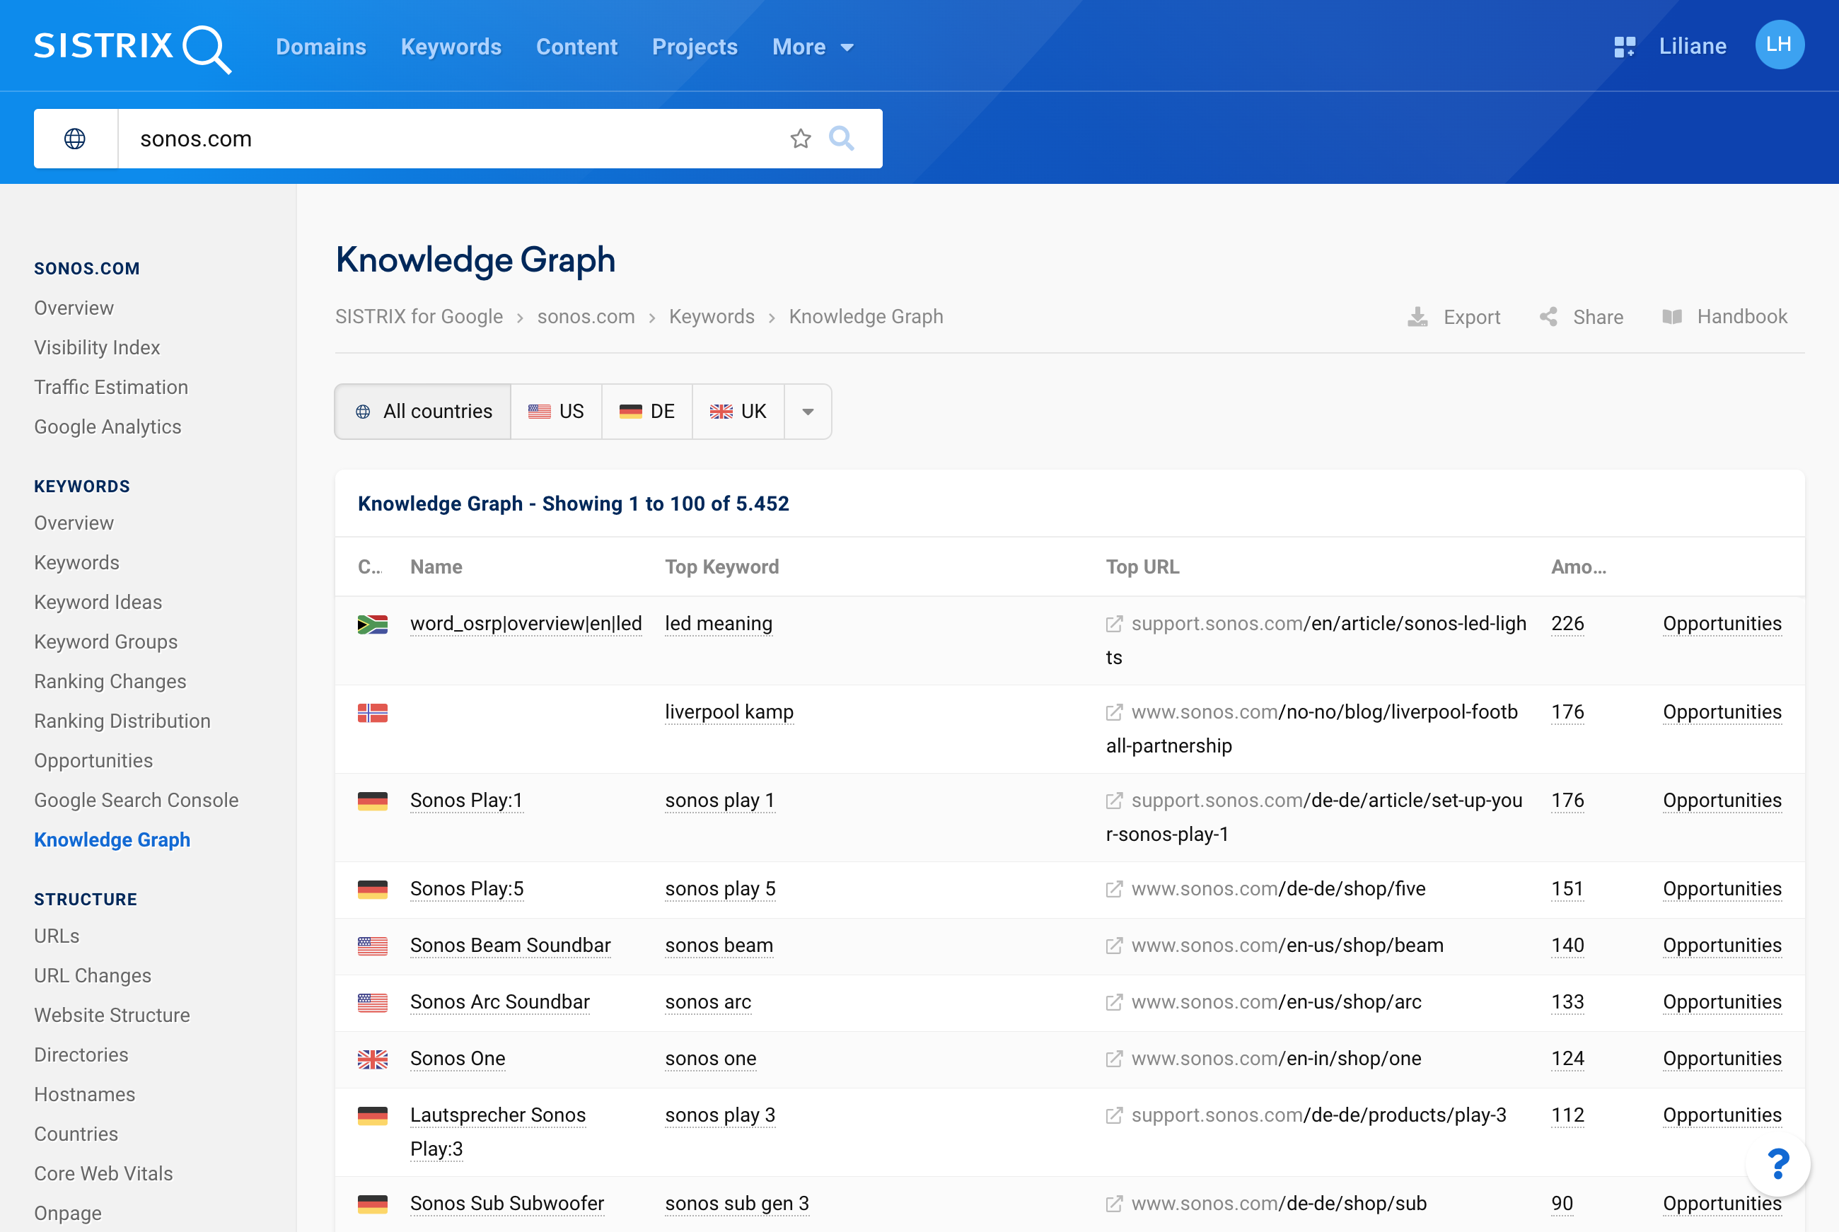Viewport: 1839px width, 1232px height.
Task: Click the German flag in Sonos Play:5 row
Action: coord(372,890)
